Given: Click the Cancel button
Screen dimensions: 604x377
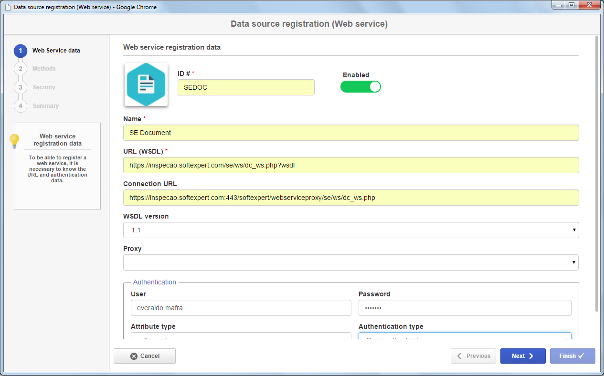Looking at the screenshot, I should (145, 356).
